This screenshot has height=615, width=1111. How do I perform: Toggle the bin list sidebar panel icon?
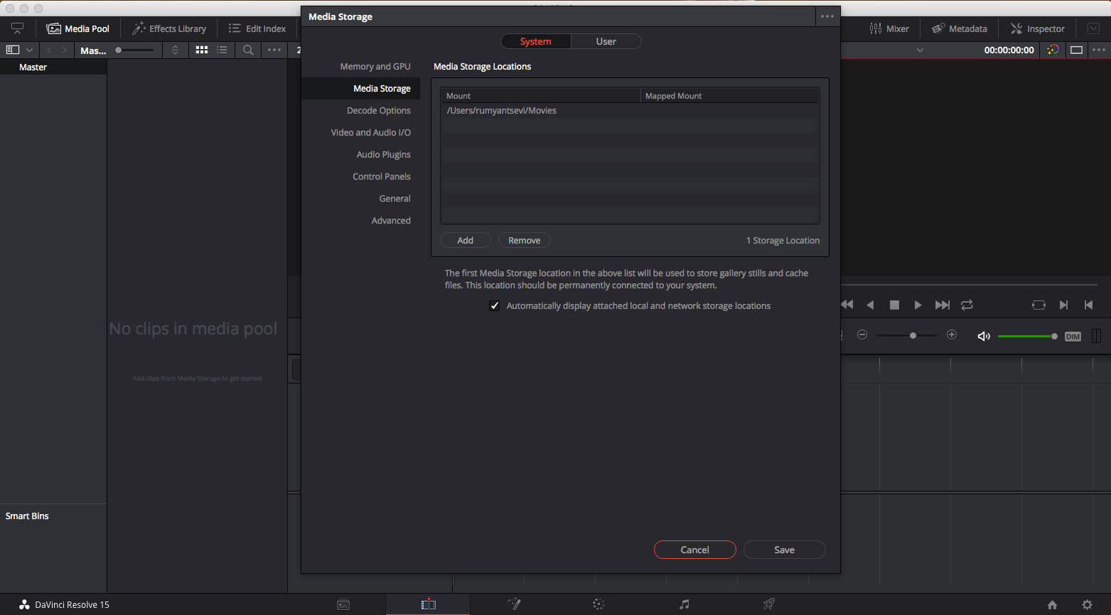click(x=12, y=50)
